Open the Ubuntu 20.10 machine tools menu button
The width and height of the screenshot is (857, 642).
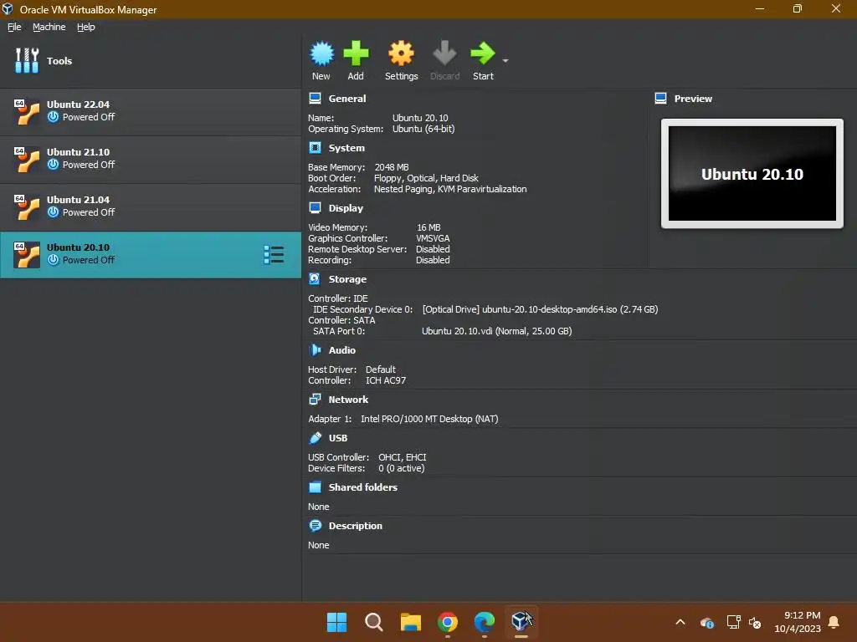click(x=274, y=254)
